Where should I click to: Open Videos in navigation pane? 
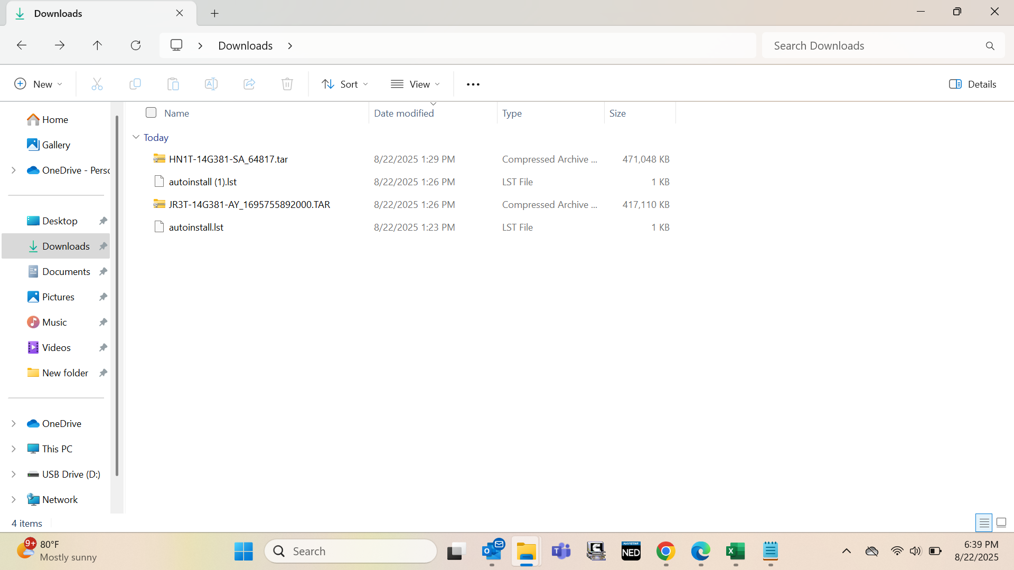(x=55, y=347)
